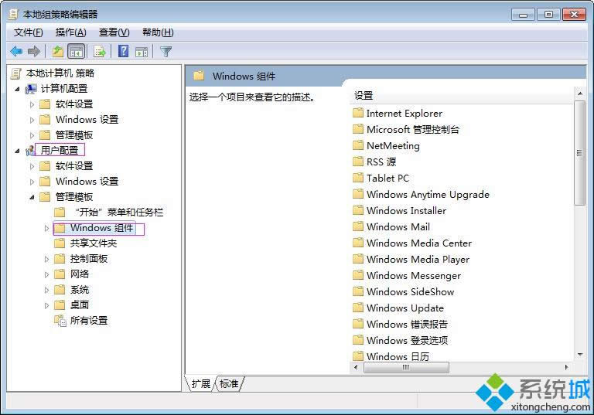Click the 用户配置 user icon
The width and height of the screenshot is (594, 415).
[30, 151]
